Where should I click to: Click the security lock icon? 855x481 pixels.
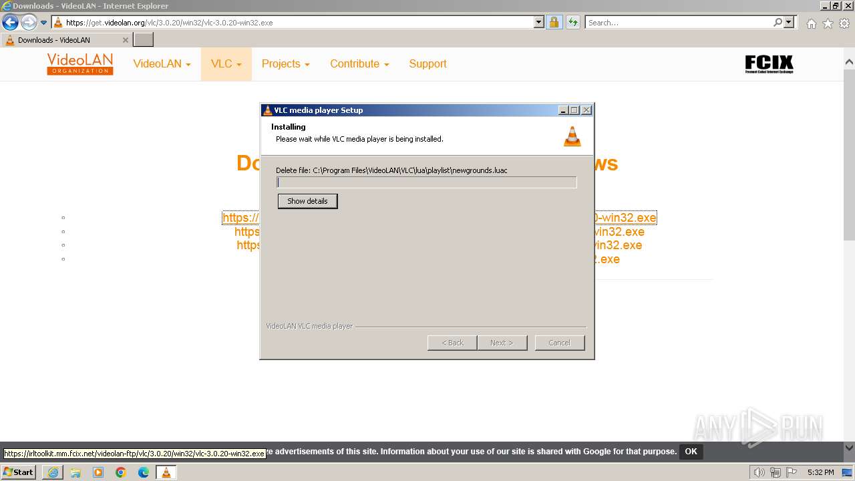point(554,23)
